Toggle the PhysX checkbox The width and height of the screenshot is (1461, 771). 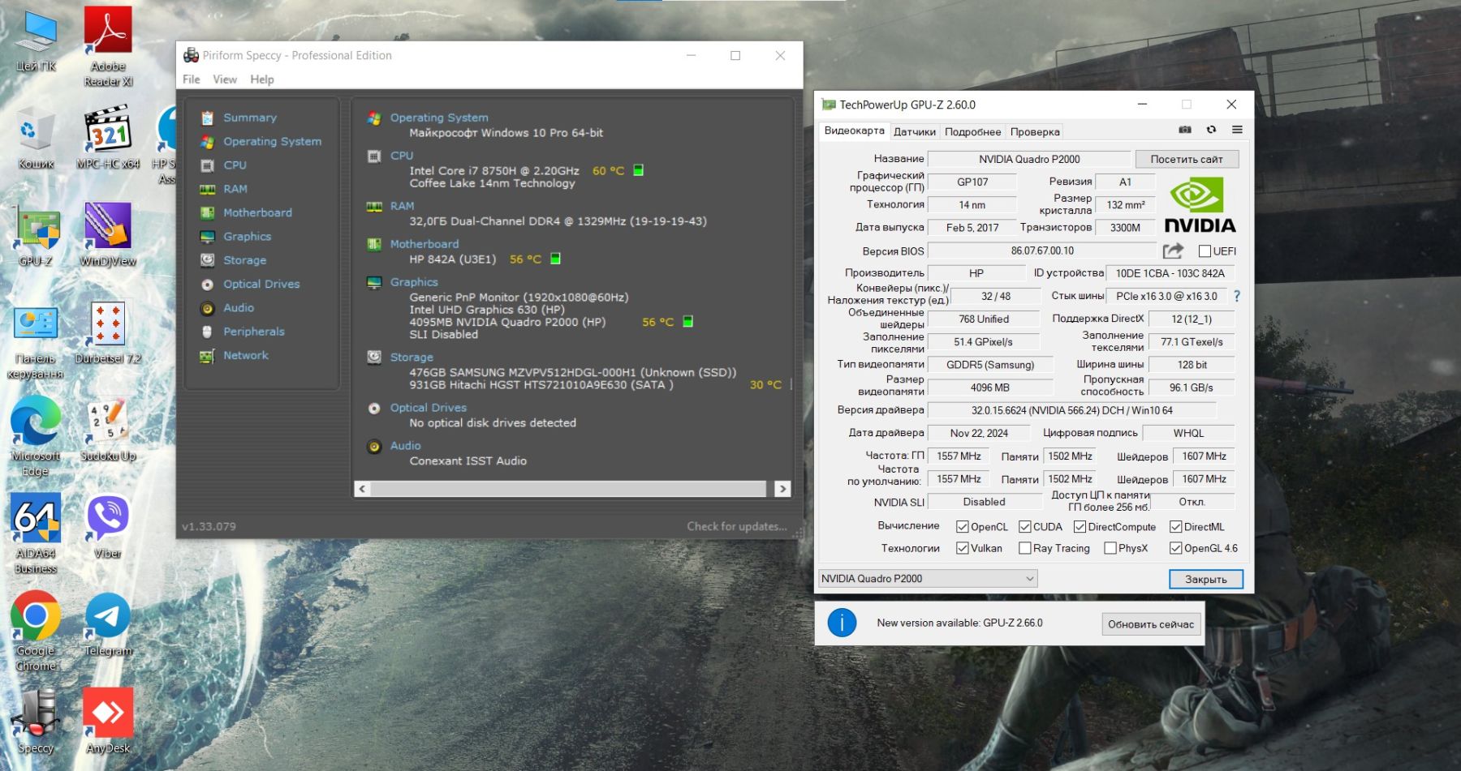coord(1110,548)
